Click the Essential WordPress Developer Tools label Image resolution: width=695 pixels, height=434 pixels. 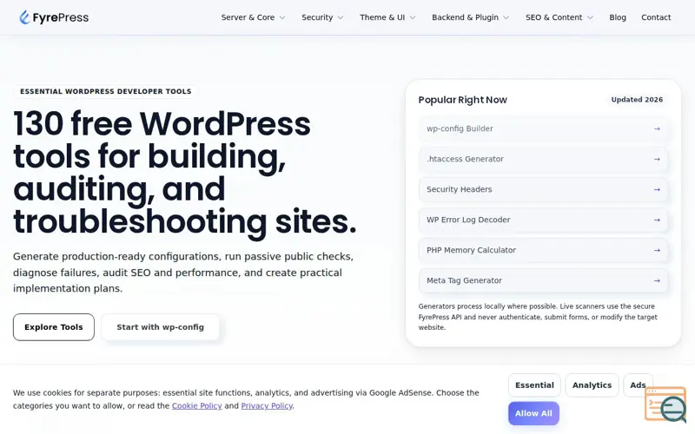[105, 91]
